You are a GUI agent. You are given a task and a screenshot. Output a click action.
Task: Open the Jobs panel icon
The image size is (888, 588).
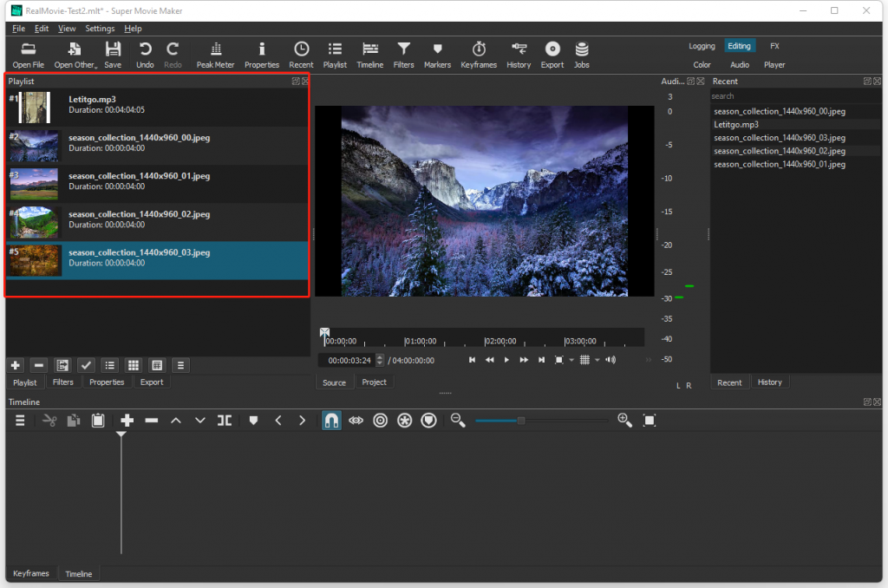[x=581, y=54]
